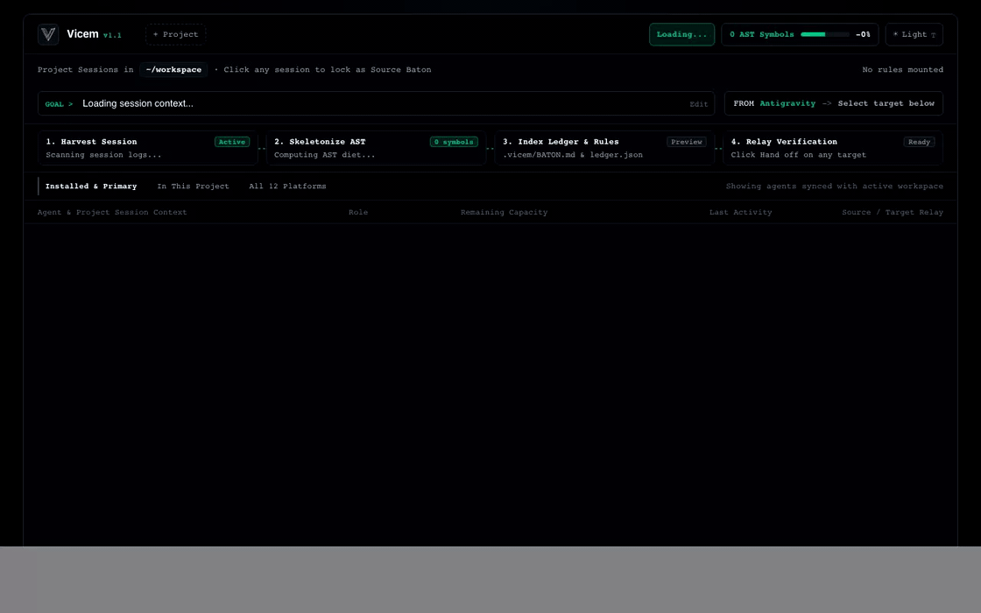Click the FROM Antigravity relay selector
This screenshot has height=613, width=981.
point(833,104)
